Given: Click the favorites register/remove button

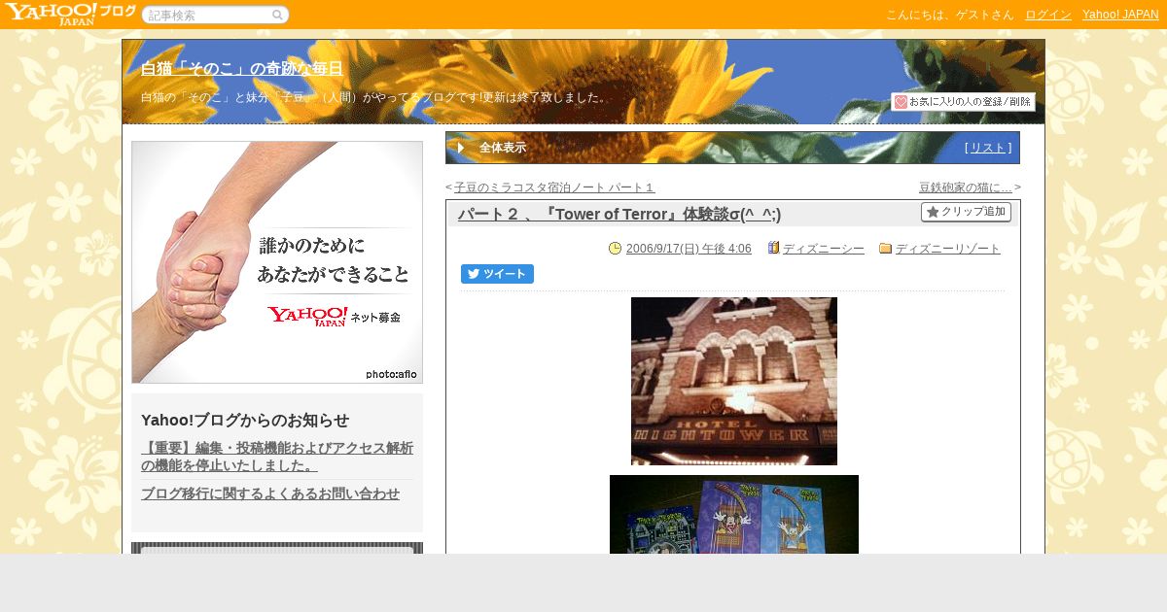Looking at the screenshot, I should (x=963, y=102).
